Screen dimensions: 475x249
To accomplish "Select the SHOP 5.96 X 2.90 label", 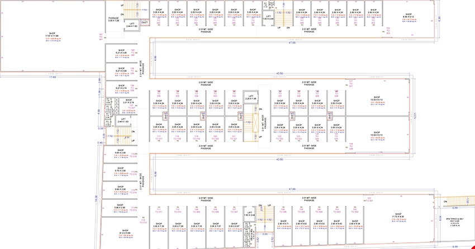I will coord(121,207).
